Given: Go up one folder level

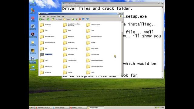Looking at the screenshot, I should (53, 19).
